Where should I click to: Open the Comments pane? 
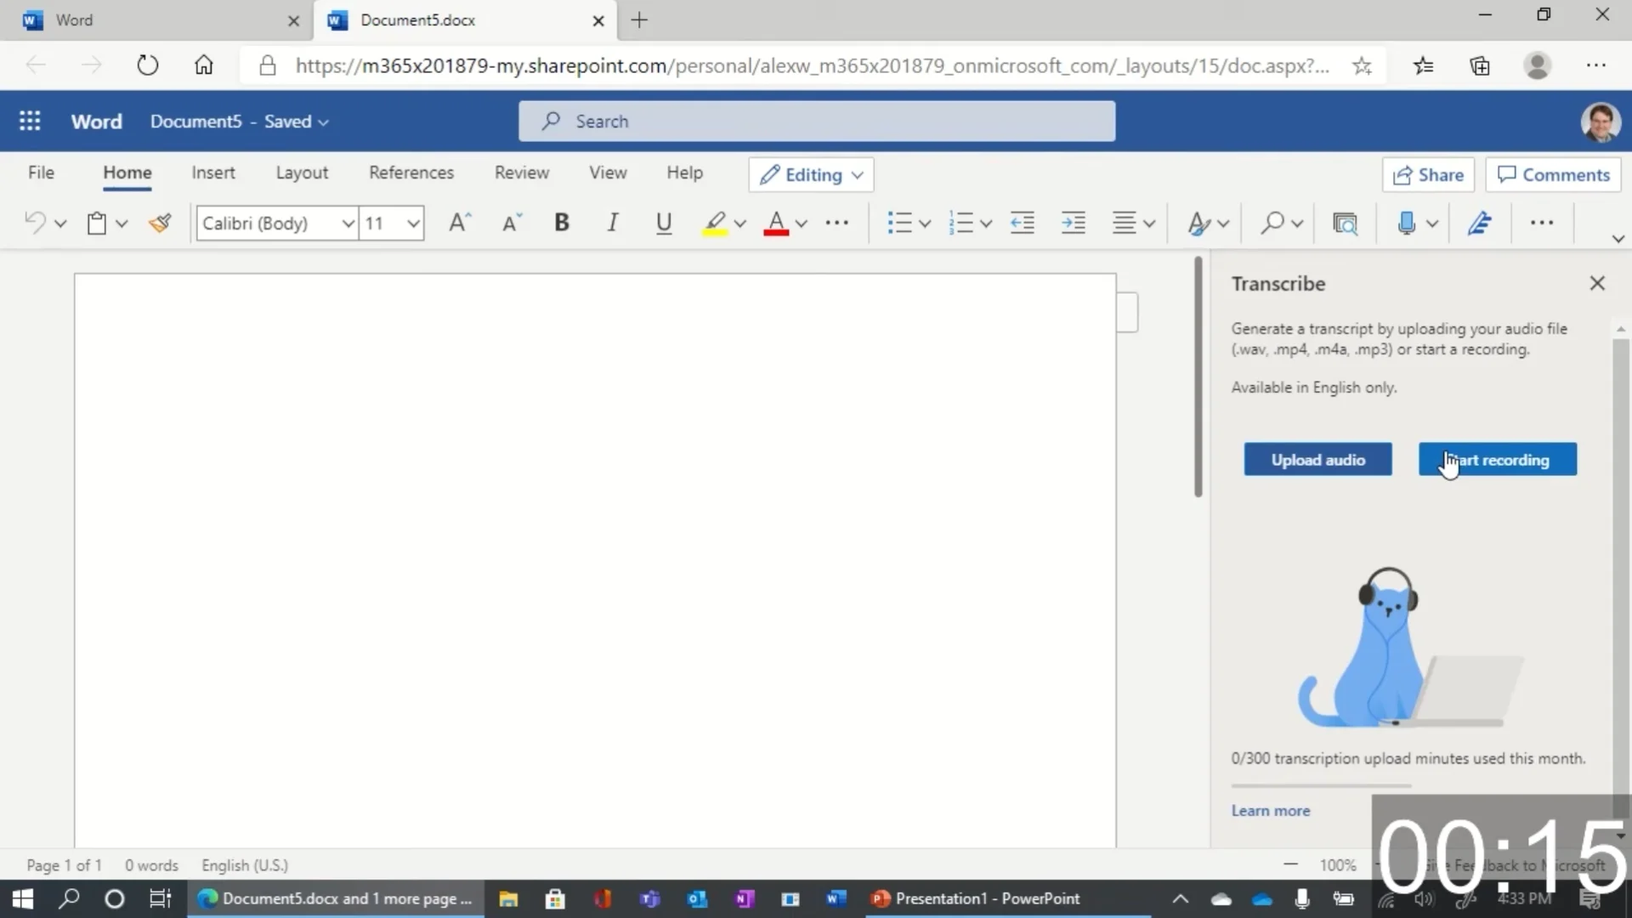(x=1554, y=174)
